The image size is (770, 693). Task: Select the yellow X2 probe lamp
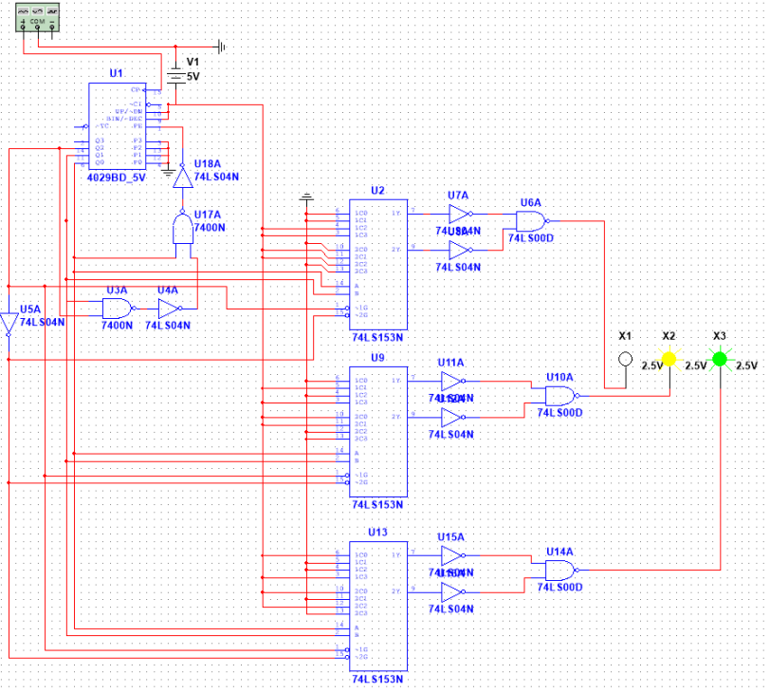click(x=669, y=359)
